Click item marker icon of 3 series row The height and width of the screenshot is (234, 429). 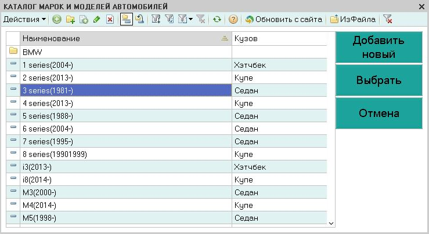pyautogui.click(x=13, y=89)
